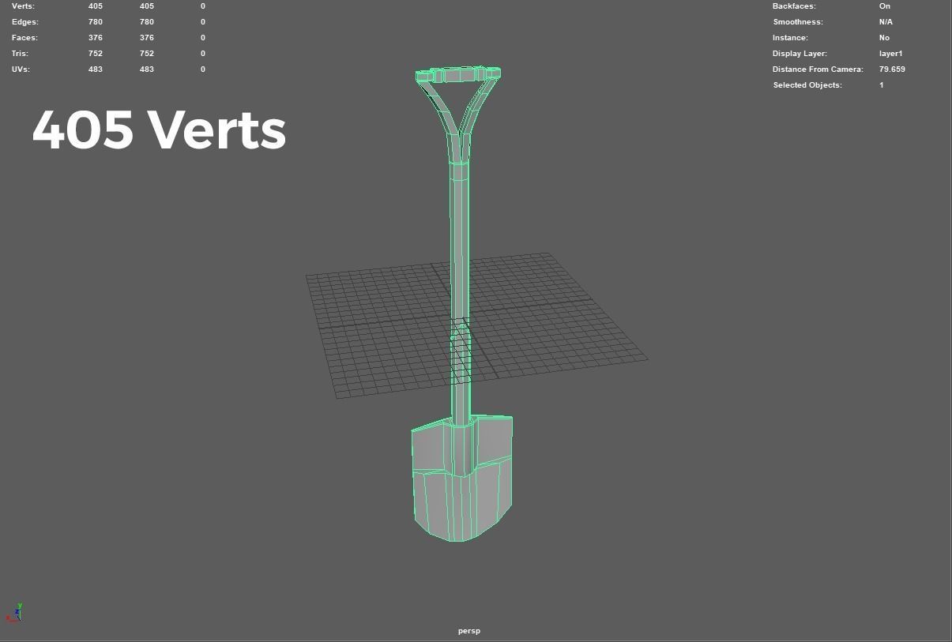Viewport: 952px width, 642px height.
Task: Click the Smoothness value 'N/A'
Action: [886, 22]
